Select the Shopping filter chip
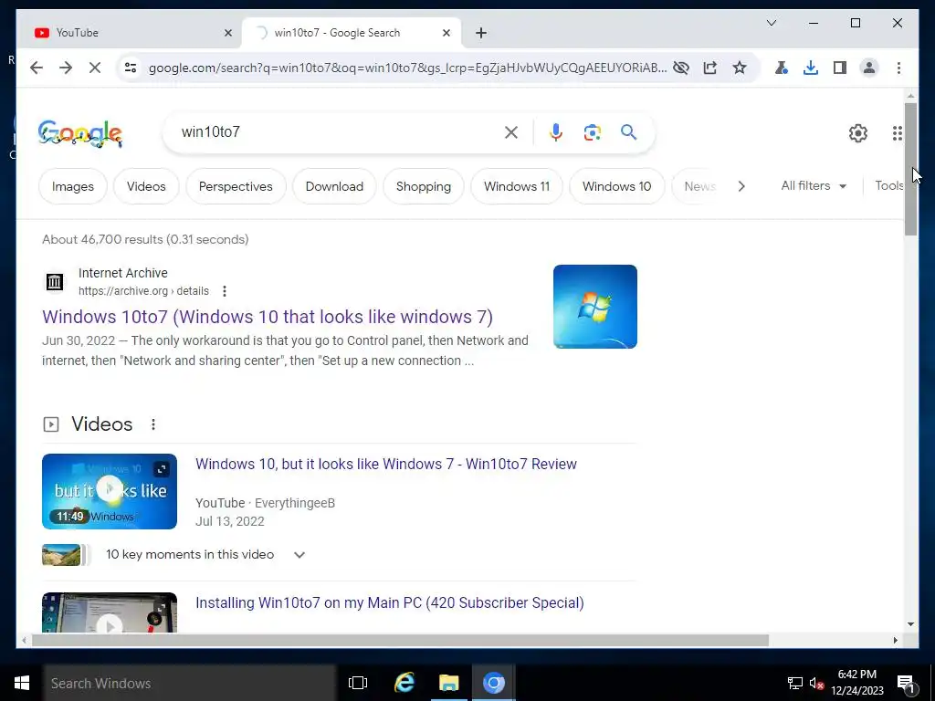935x701 pixels. (424, 186)
